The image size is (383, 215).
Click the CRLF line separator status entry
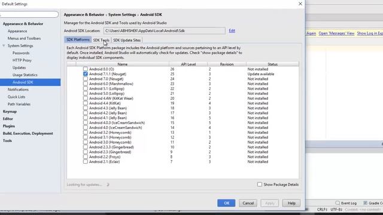(x=322, y=210)
